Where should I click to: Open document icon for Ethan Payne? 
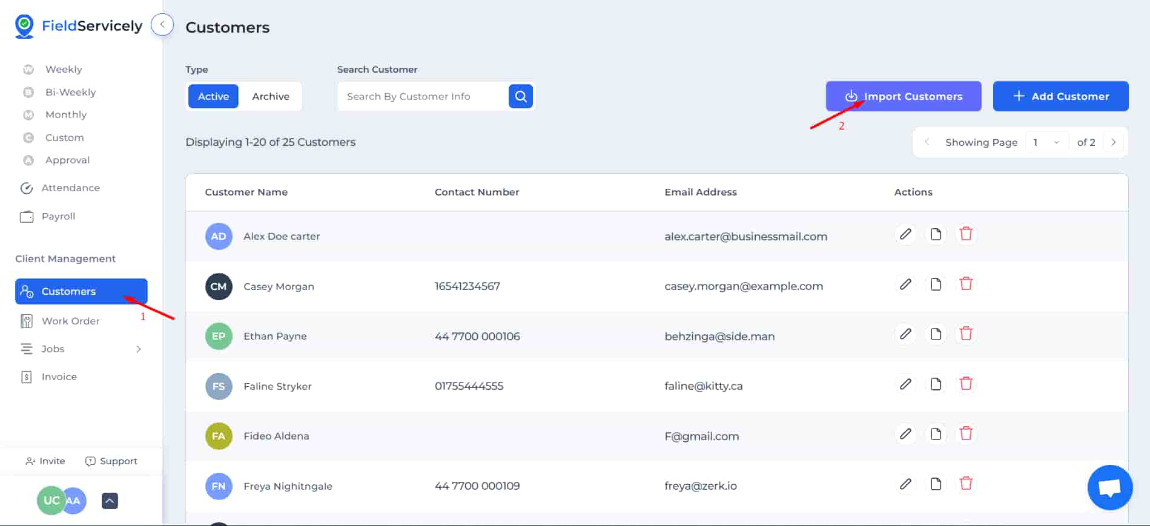point(936,334)
